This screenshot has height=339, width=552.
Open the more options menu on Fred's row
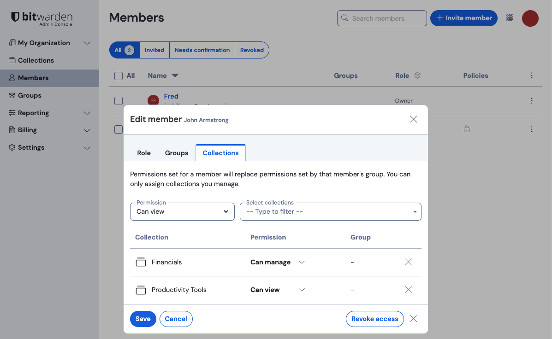point(531,100)
